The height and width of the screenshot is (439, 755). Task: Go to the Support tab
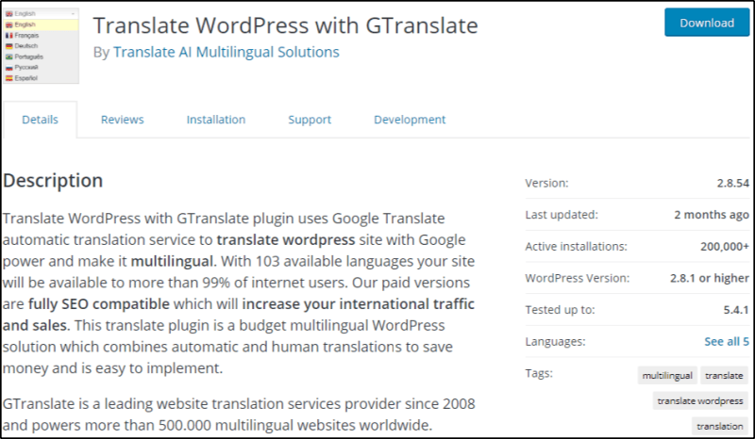click(310, 120)
